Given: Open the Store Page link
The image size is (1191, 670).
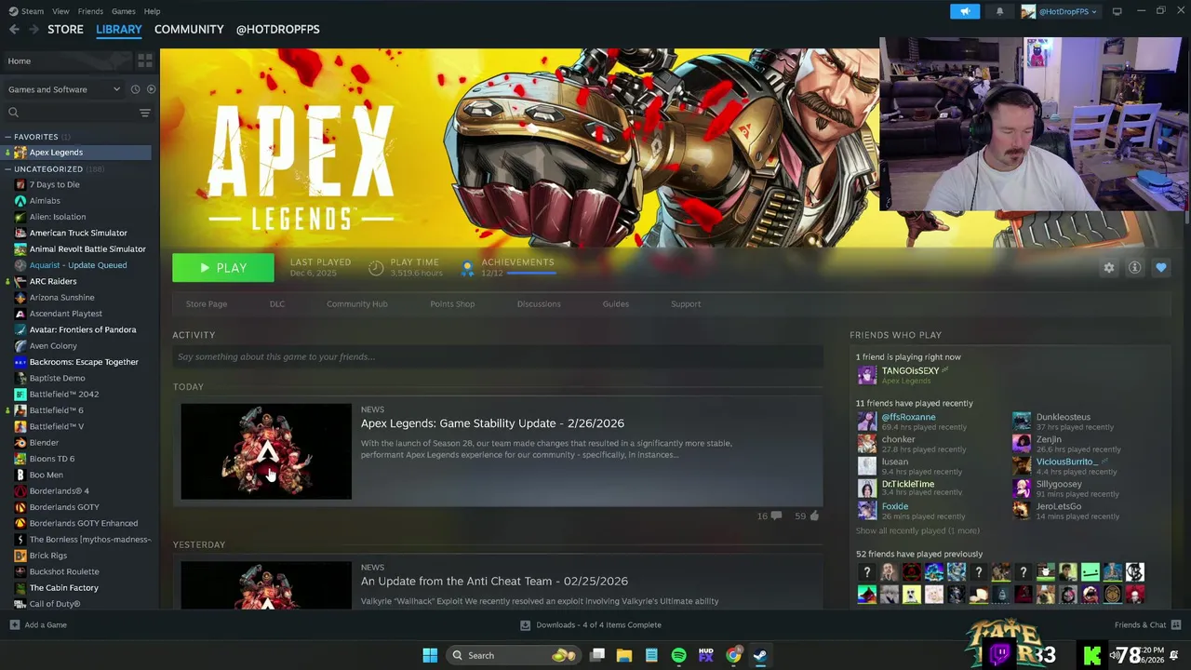Looking at the screenshot, I should (x=206, y=304).
